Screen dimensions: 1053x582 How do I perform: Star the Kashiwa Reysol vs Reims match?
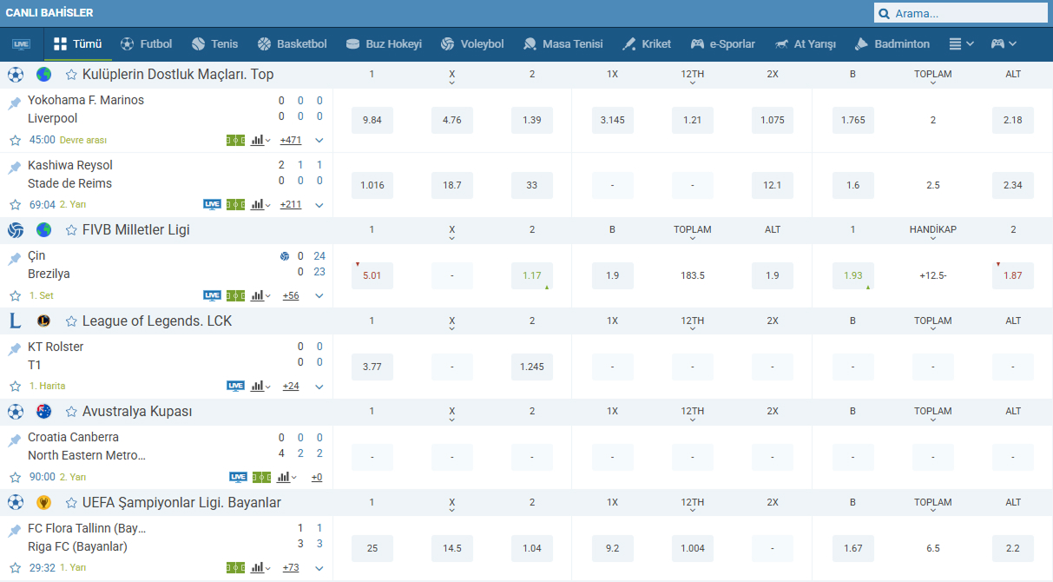15,205
